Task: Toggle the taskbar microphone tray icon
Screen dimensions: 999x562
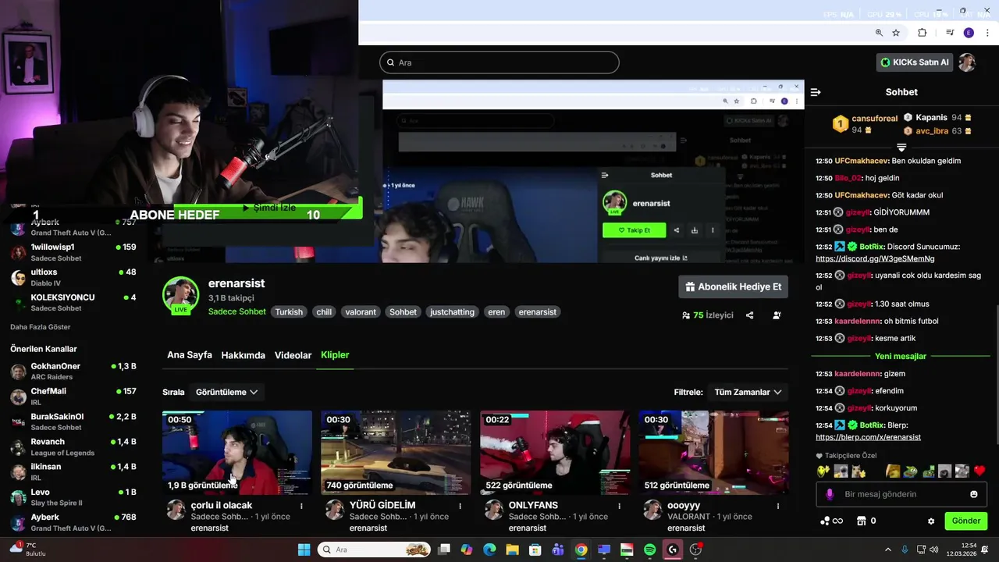Action: click(905, 550)
